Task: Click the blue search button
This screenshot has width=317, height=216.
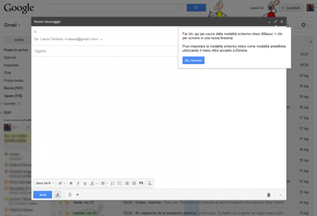Action: 196,8
